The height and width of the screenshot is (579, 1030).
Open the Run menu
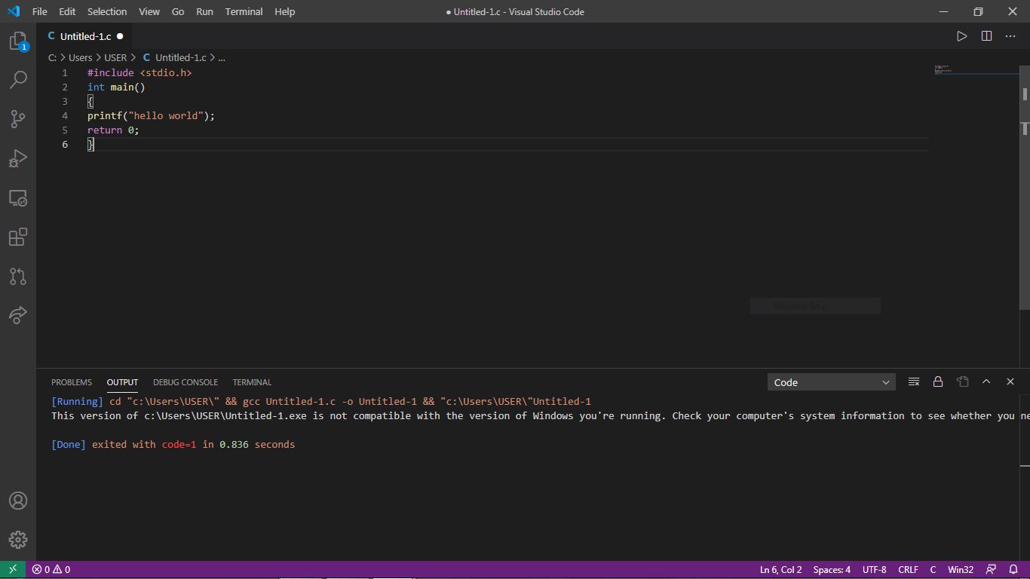[x=204, y=11]
